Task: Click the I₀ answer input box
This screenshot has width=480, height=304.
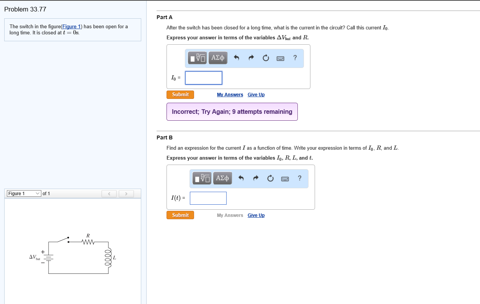Action: (204, 78)
